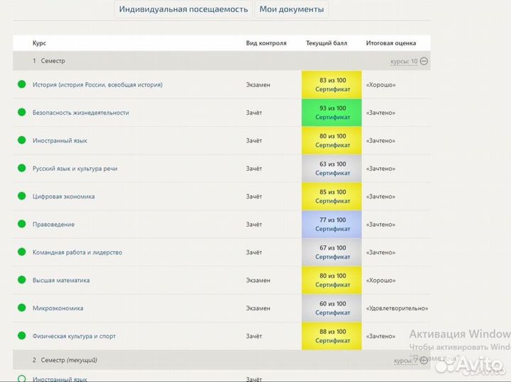Click green status dot beside История course

[x=21, y=85]
